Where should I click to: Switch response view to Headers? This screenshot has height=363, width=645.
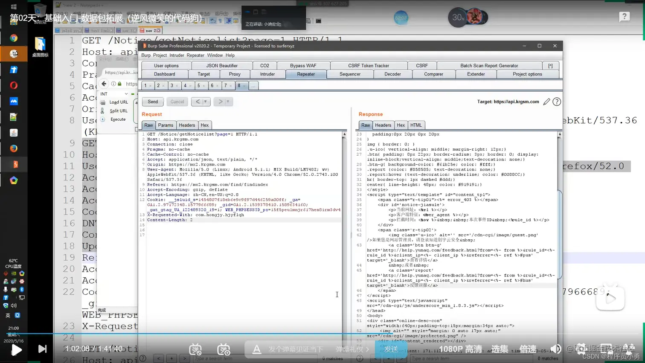click(x=383, y=125)
